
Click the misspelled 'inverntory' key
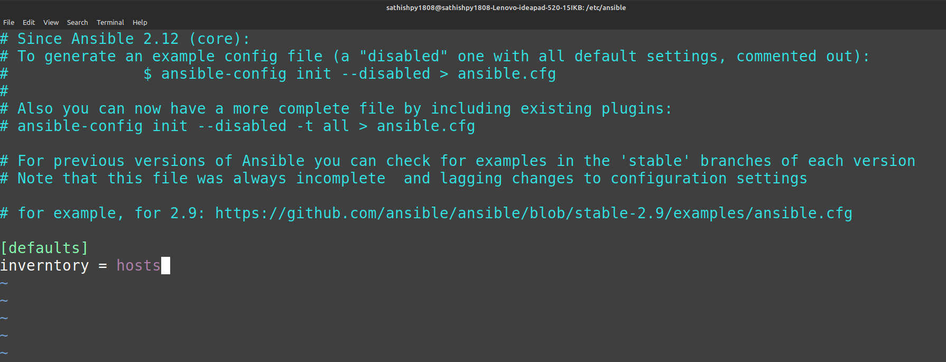pos(44,265)
